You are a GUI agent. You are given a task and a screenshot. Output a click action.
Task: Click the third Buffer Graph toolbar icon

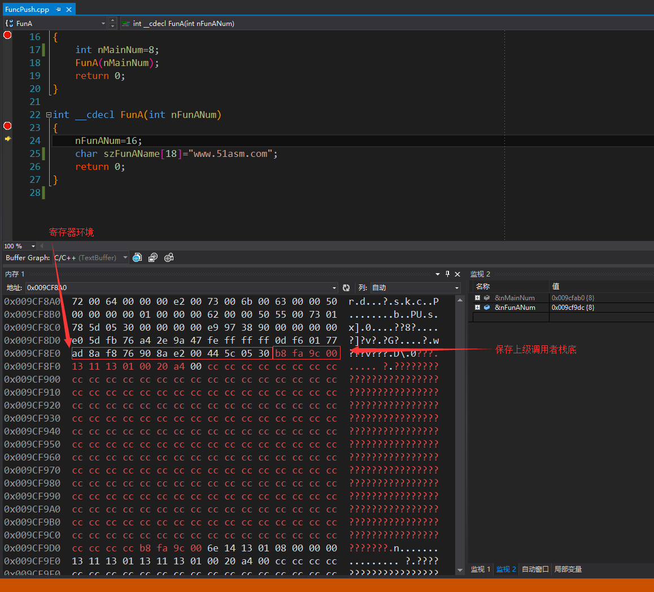[168, 257]
